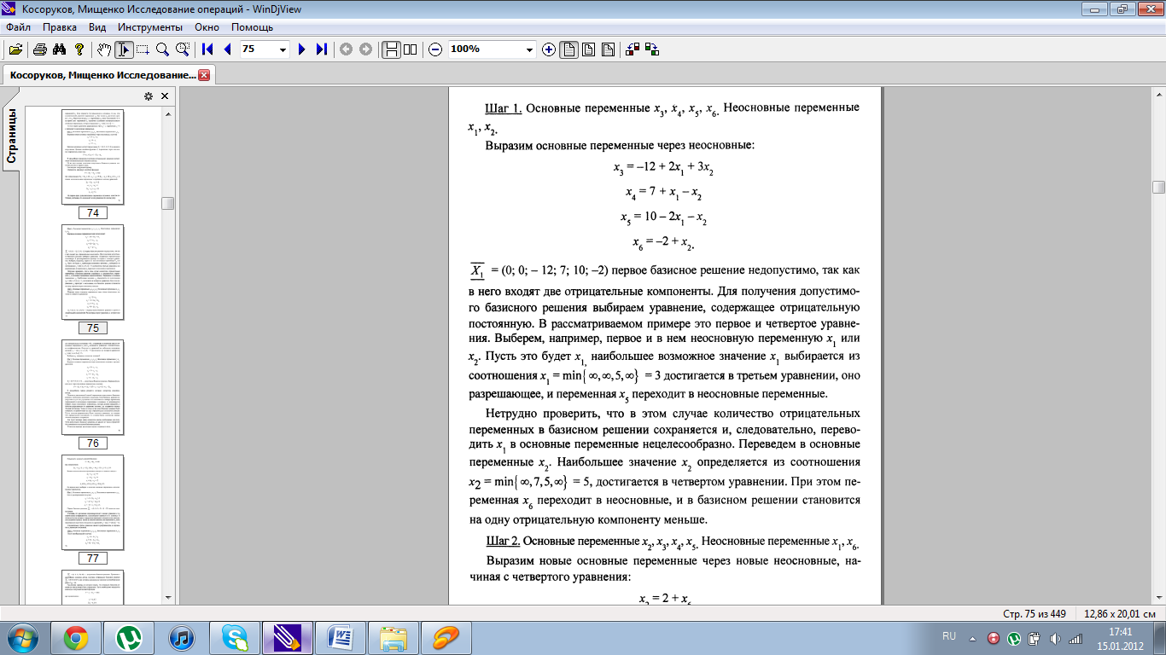Open a file with the folder icon

(x=15, y=49)
